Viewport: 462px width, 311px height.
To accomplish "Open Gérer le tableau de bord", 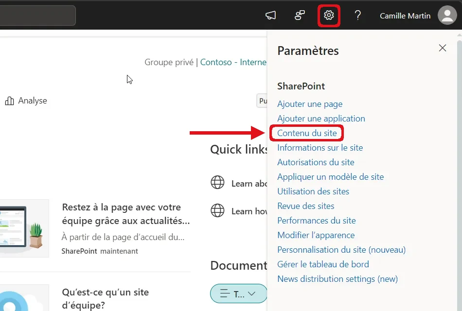I will pyautogui.click(x=323, y=264).
